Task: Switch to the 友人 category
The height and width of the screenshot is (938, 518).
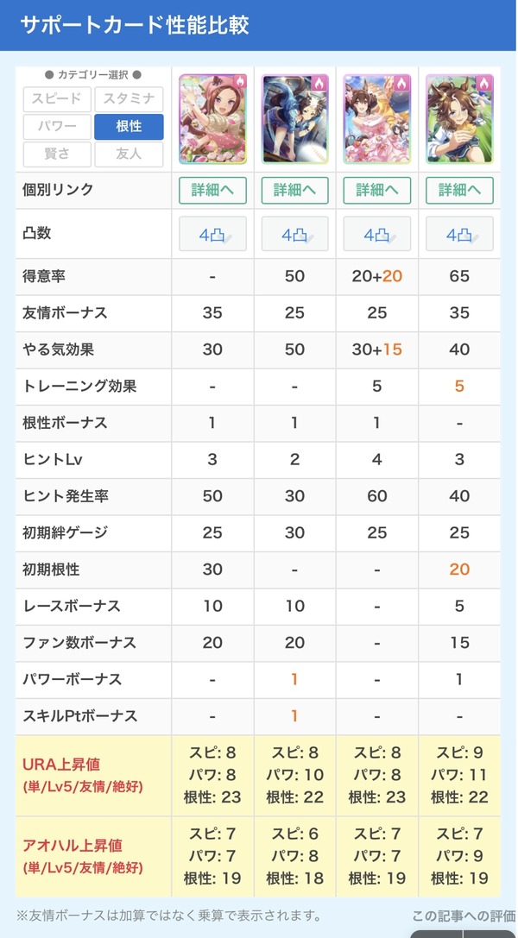Action: point(129,154)
